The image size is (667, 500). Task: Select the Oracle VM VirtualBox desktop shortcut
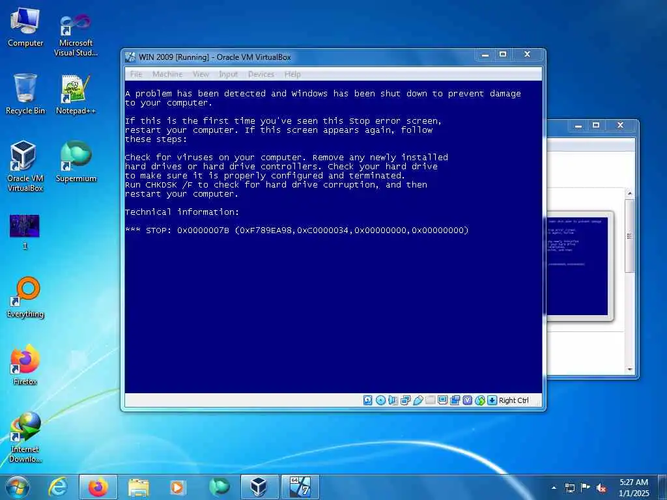25,166
